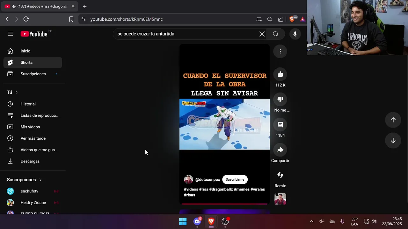Image resolution: width=408 pixels, height=229 pixels.
Task: Open the zoom magnifier in address bar
Action: point(270,19)
